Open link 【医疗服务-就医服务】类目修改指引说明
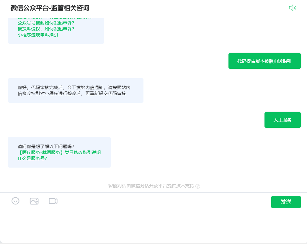Image resolution: width=307 pixels, height=244 pixels. coord(59,153)
